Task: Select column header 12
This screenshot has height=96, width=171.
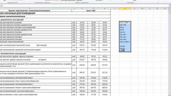Action: click(157, 9)
